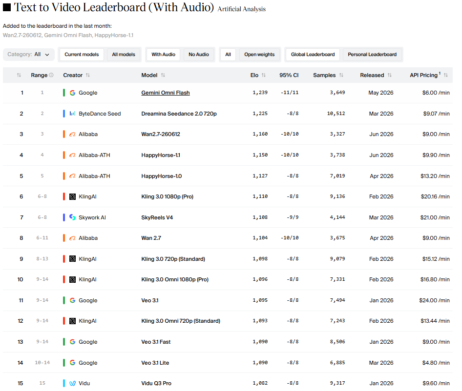462x391 pixels.
Task: Click Veo 3.1 Lite model name
Action: [x=155, y=363]
